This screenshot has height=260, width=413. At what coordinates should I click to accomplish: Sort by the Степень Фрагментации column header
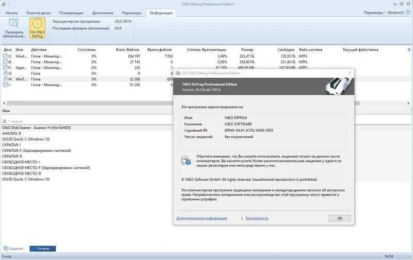click(206, 49)
